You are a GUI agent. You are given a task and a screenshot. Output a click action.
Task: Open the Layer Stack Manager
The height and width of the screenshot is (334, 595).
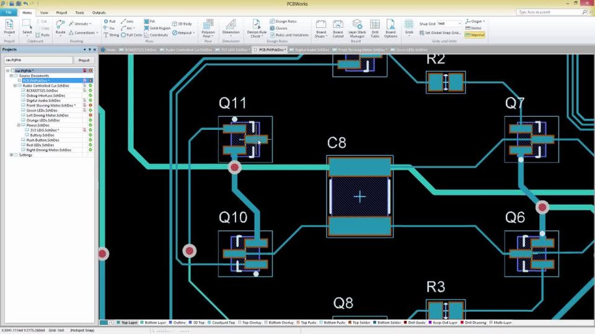pos(357,28)
